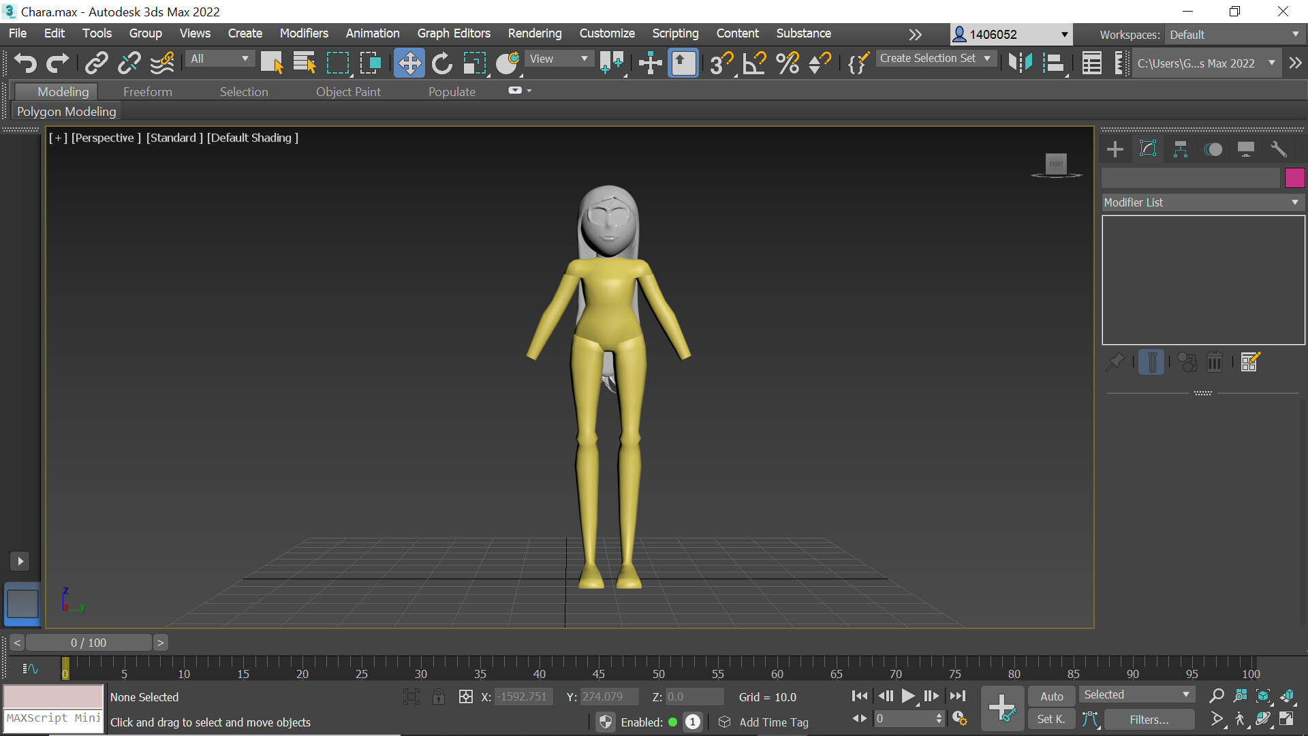This screenshot has width=1308, height=736.
Task: Switch to the Display panel
Action: click(x=1246, y=149)
